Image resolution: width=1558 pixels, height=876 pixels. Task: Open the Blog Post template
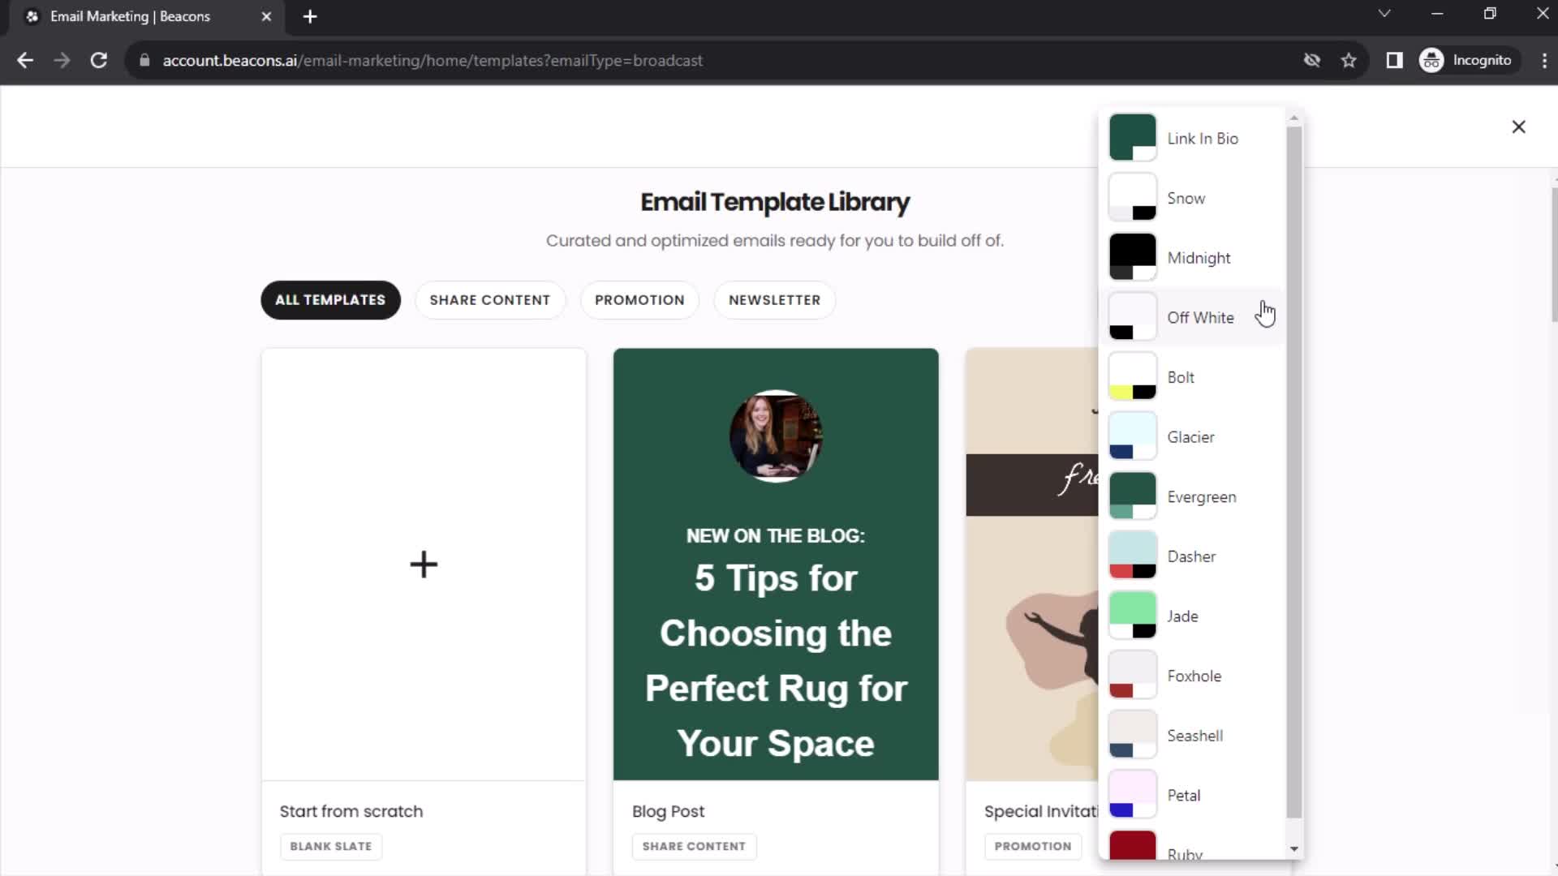click(x=776, y=561)
